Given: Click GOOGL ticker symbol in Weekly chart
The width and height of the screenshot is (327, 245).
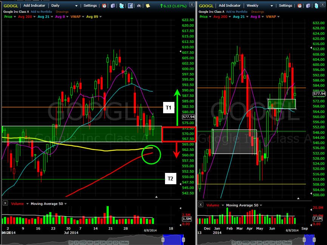Looking at the screenshot, I should (x=206, y=6).
